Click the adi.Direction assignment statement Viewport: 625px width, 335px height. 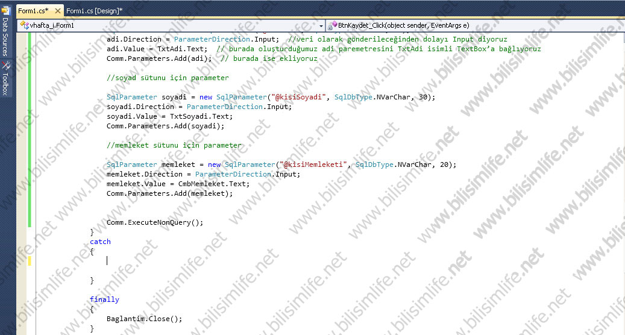[x=193, y=39]
